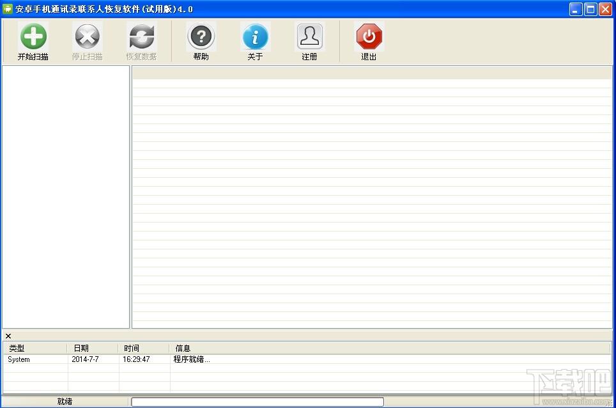Open the Register (注册) user icon
Image resolution: width=616 pixels, height=408 pixels.
point(309,36)
